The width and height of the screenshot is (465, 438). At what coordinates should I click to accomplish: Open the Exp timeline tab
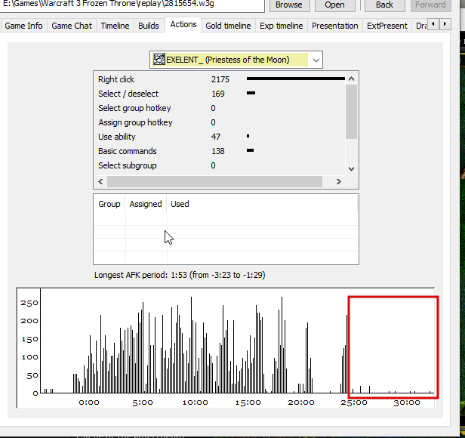coord(281,26)
